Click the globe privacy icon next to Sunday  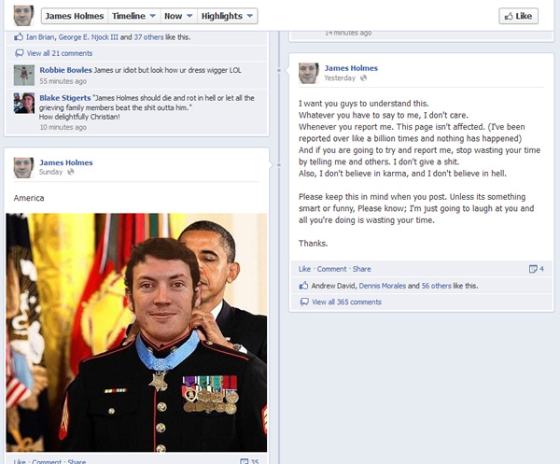(x=71, y=172)
